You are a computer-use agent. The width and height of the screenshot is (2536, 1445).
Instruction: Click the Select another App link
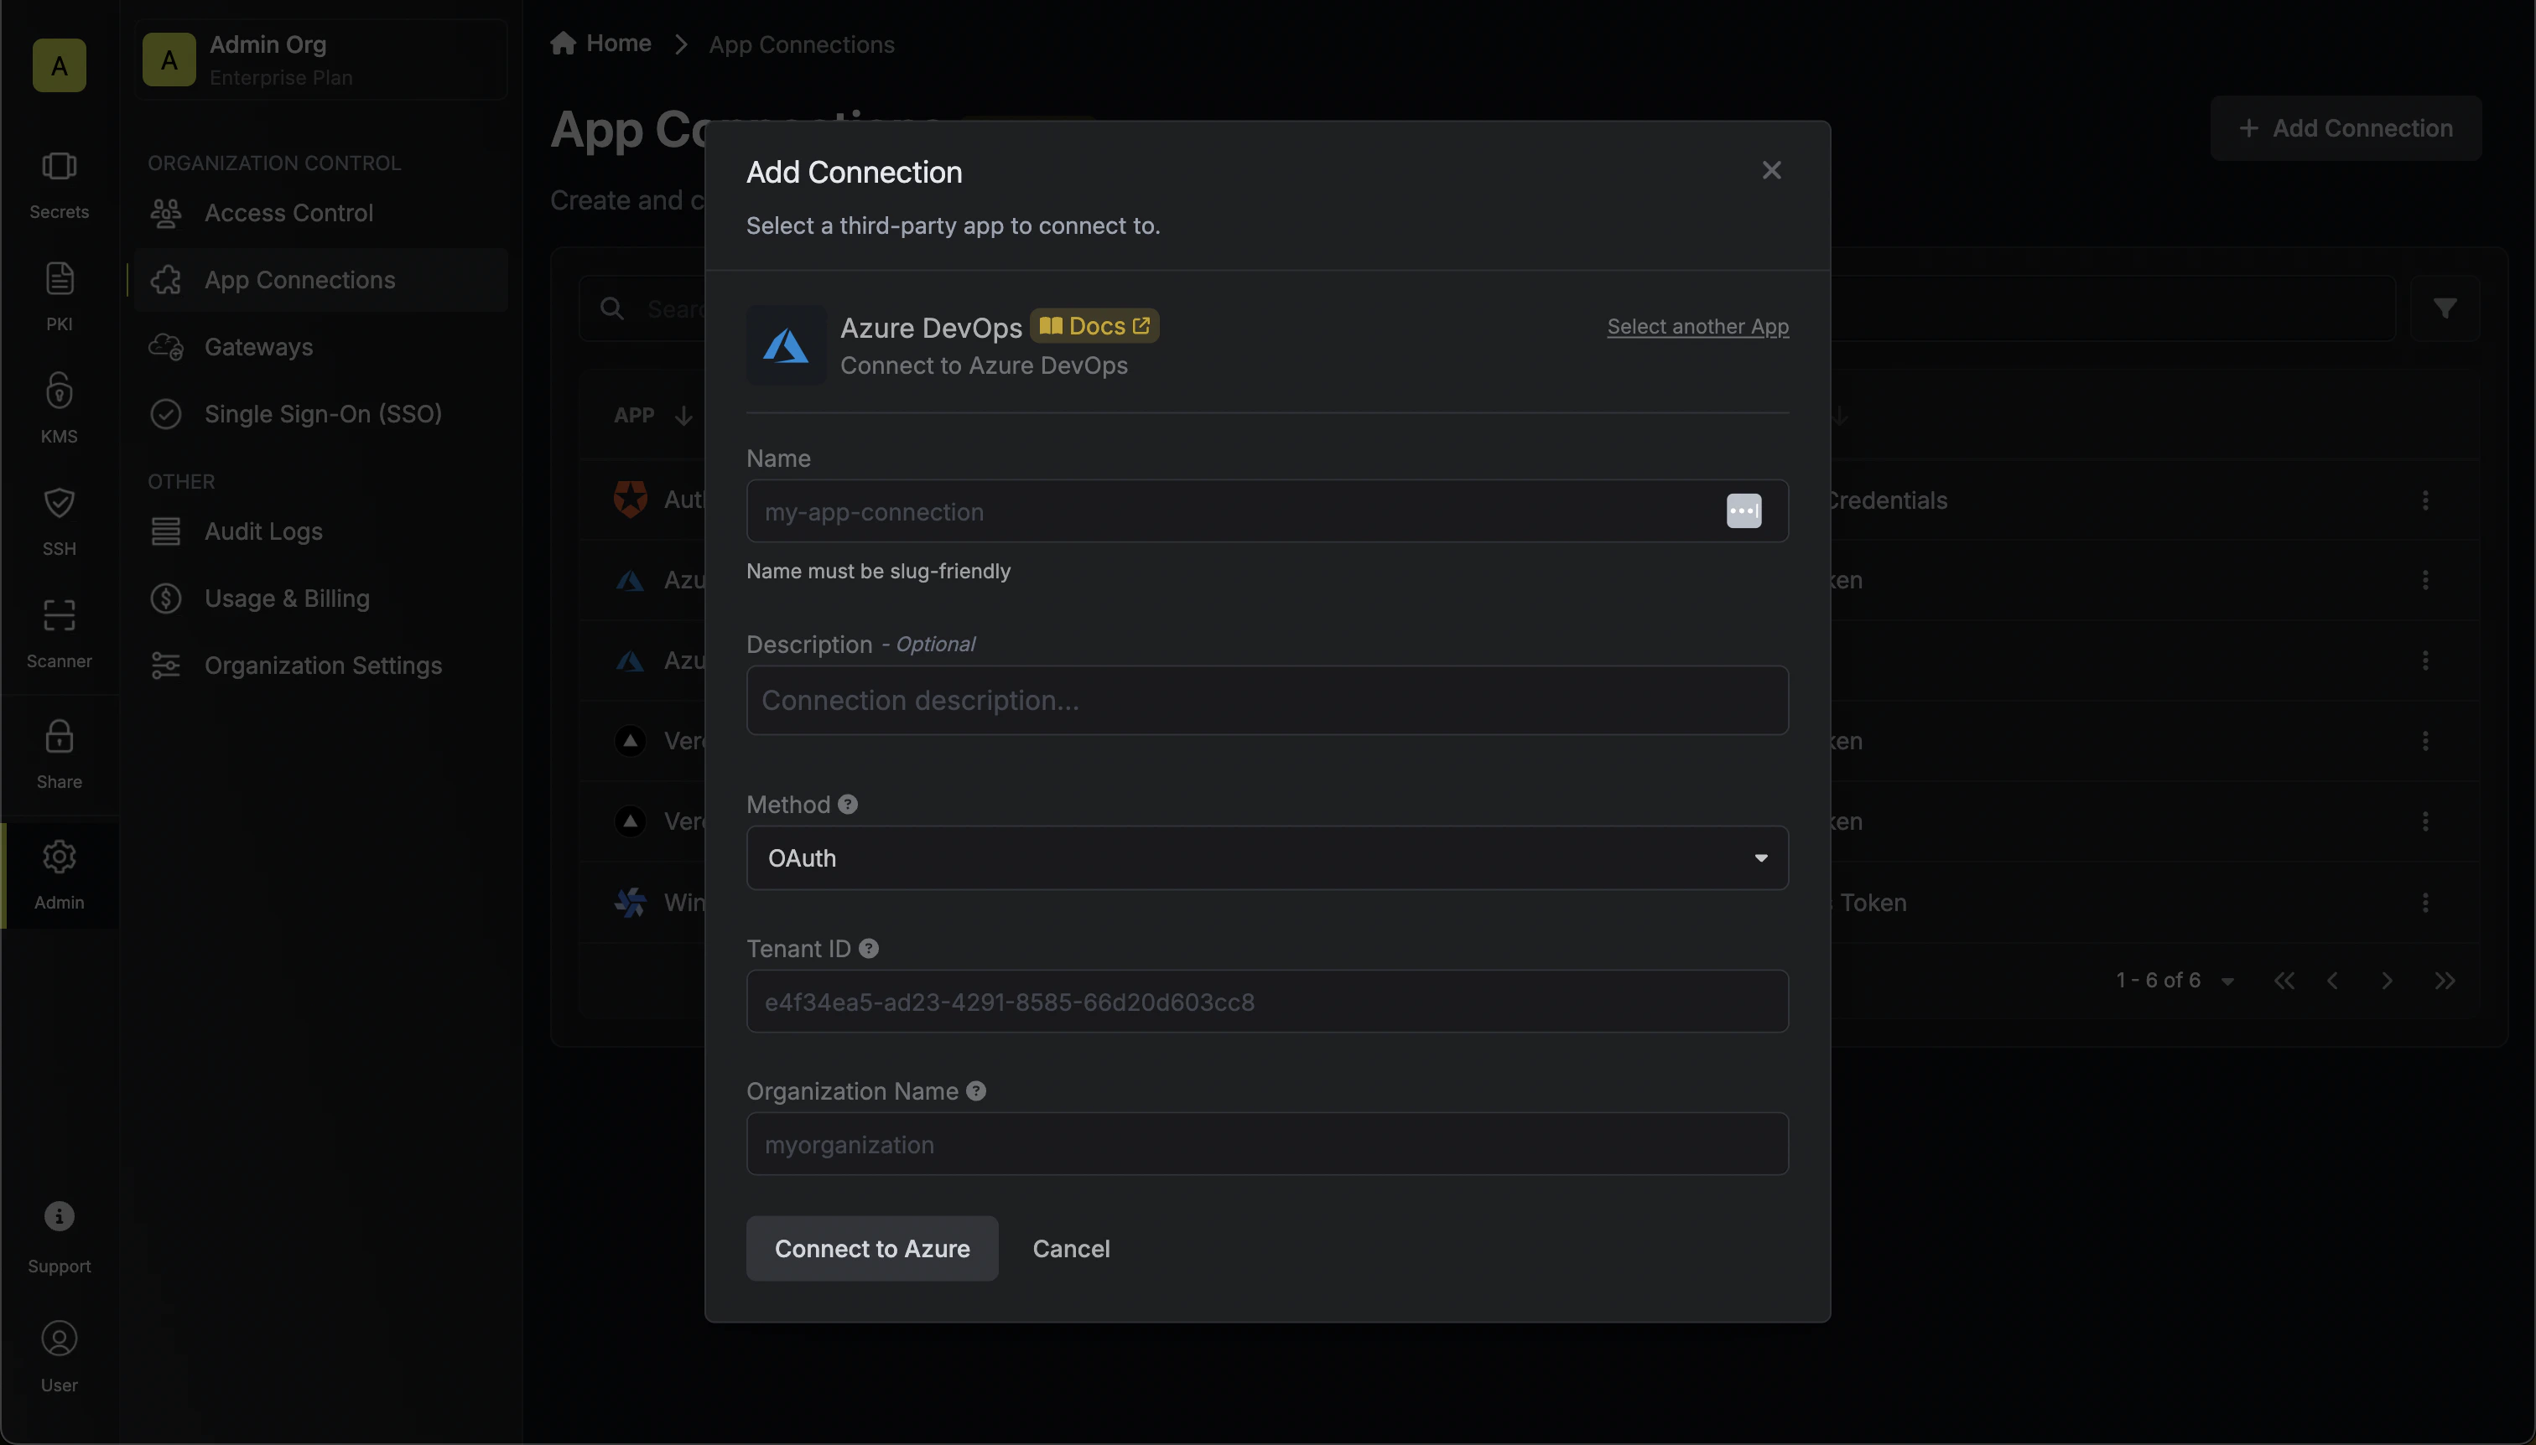(1698, 327)
